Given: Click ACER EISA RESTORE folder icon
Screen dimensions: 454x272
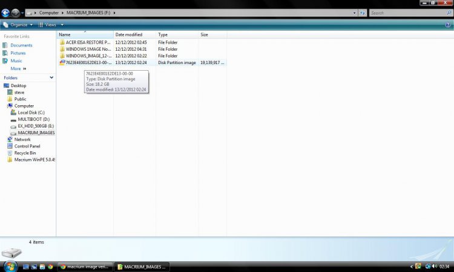Looking at the screenshot, I should pyautogui.click(x=62, y=42).
